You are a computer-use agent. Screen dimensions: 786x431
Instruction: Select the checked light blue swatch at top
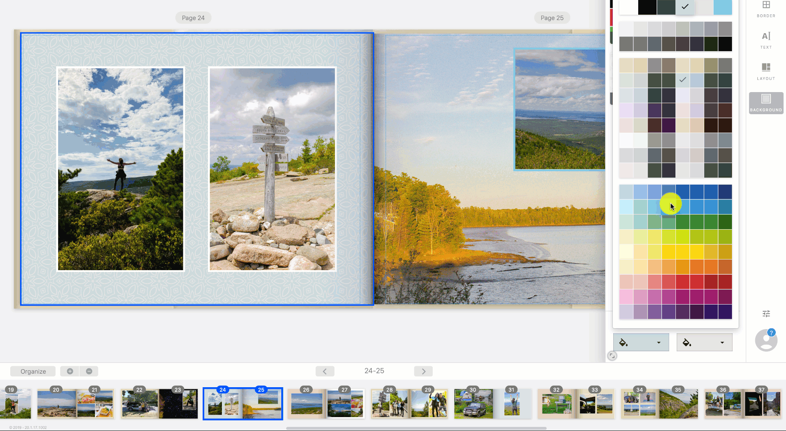[x=685, y=7]
